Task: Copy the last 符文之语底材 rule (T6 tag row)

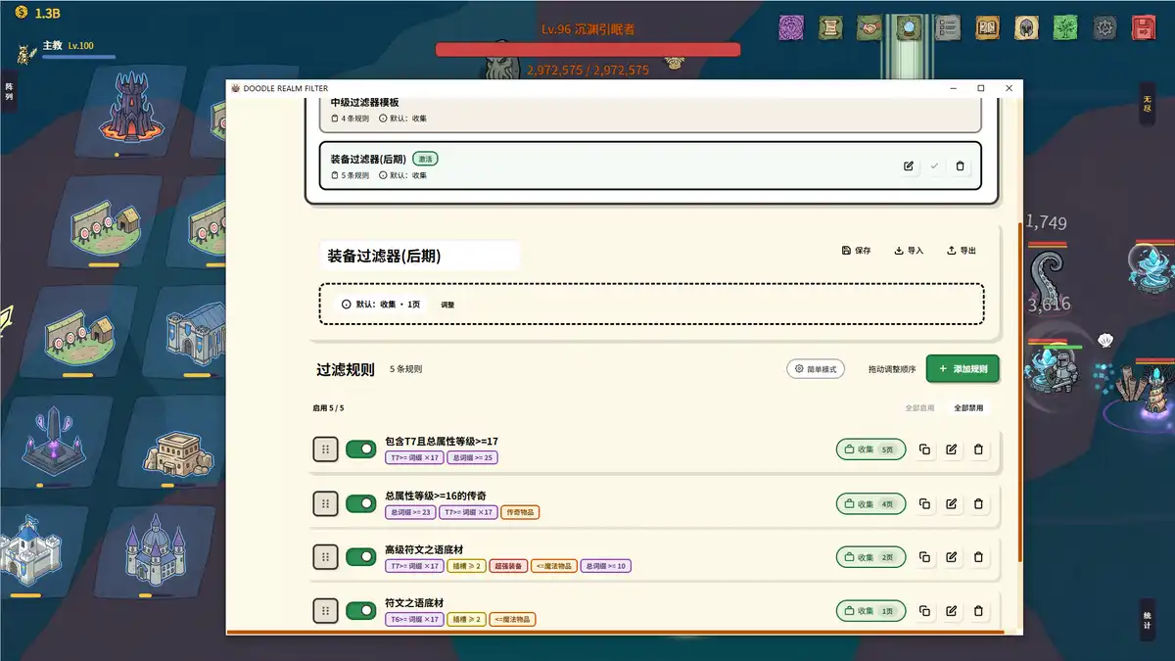Action: (924, 611)
